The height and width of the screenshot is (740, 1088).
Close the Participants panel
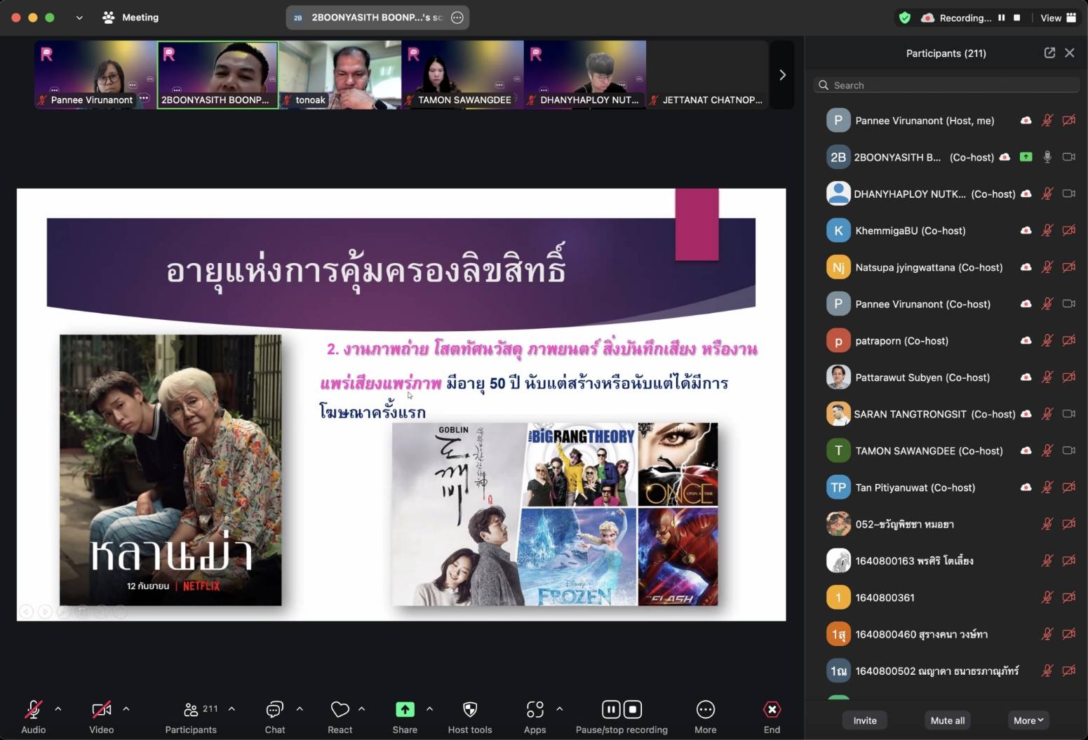click(x=1070, y=53)
